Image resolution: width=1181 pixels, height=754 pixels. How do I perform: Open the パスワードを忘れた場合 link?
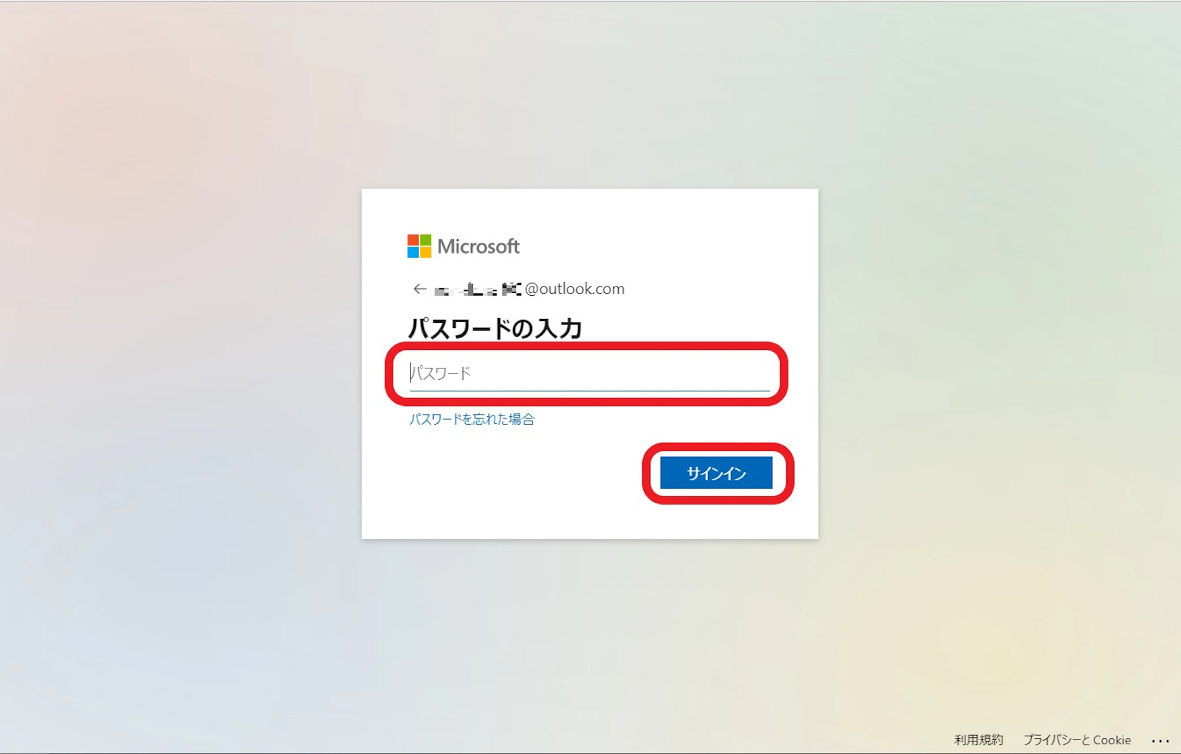(472, 419)
